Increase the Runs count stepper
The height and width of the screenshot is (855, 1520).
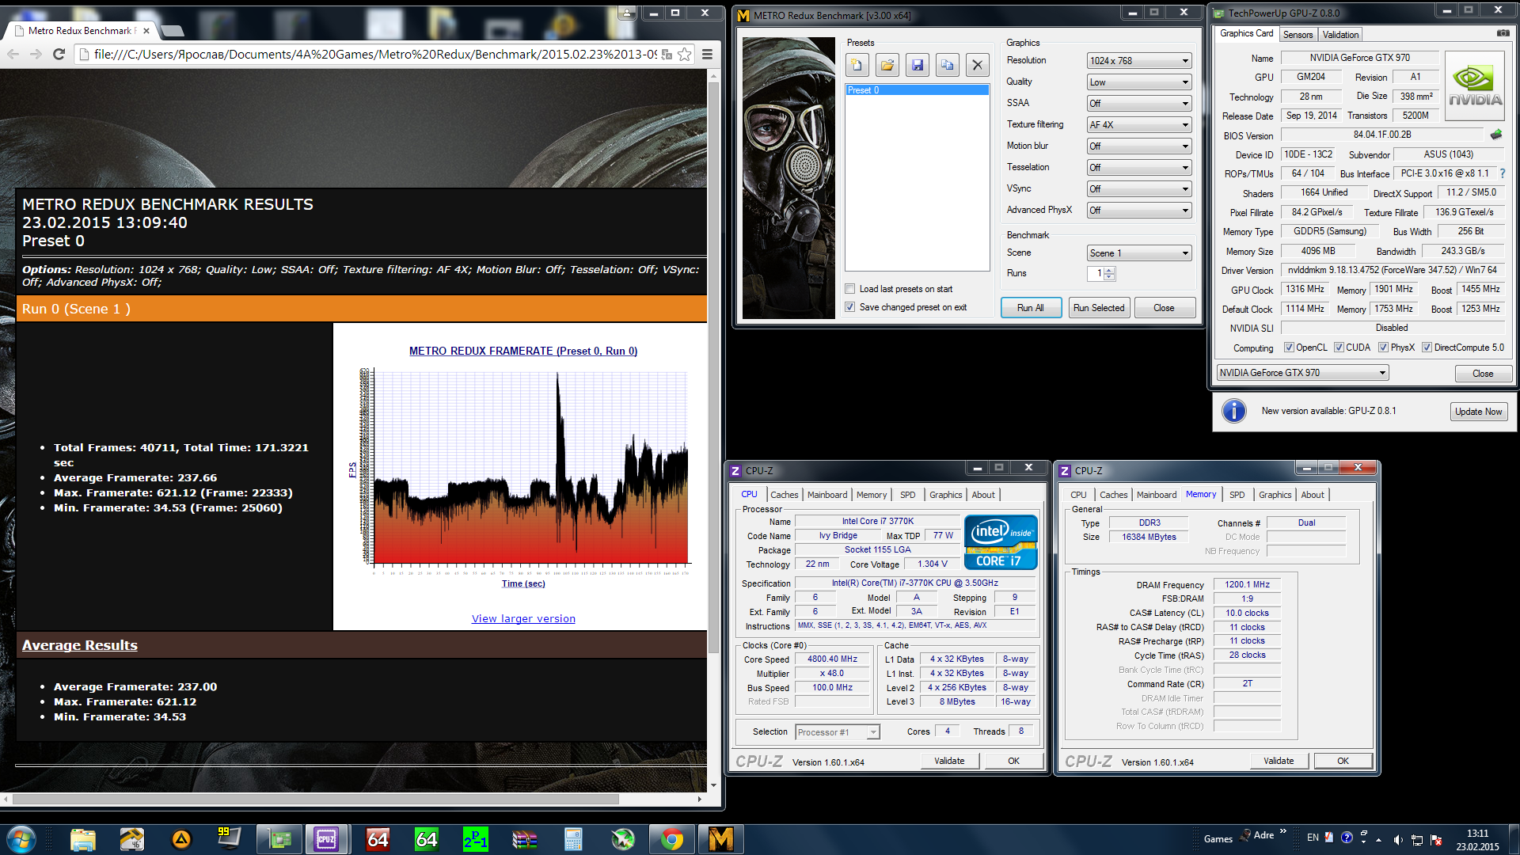1109,270
